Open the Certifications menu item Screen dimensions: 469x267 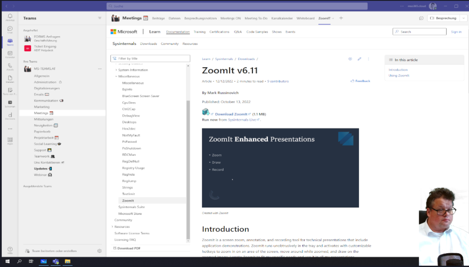[219, 32]
